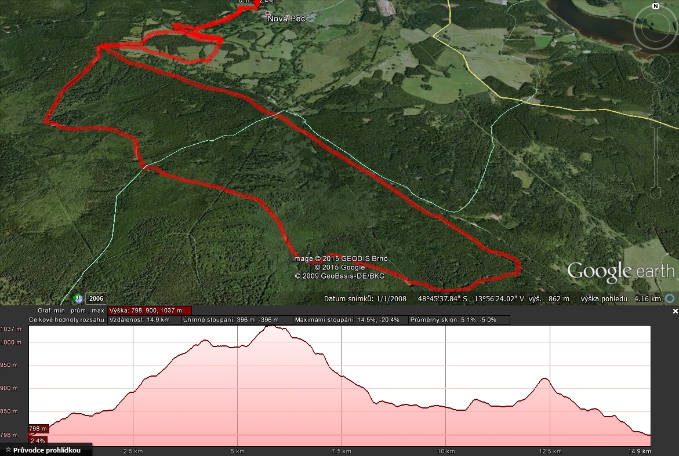
Task: Click the Look joystick inside the compass ring
Action: click(x=655, y=28)
